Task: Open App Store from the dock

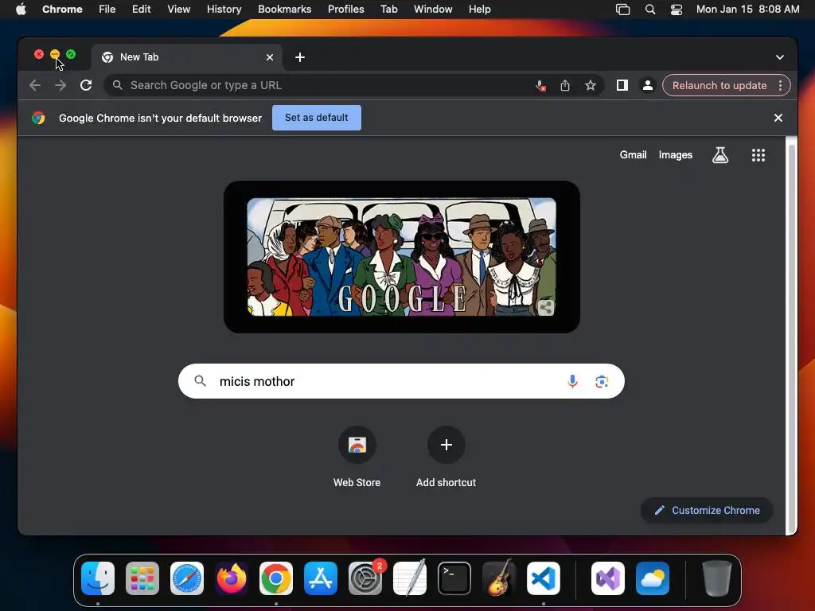Action: point(321,578)
